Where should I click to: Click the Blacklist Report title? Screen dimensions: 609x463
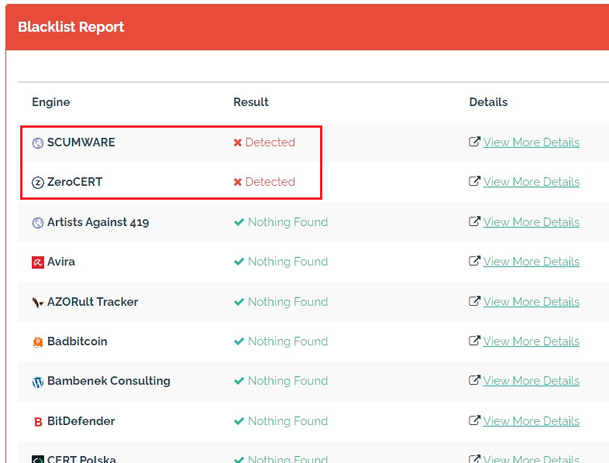(x=71, y=27)
